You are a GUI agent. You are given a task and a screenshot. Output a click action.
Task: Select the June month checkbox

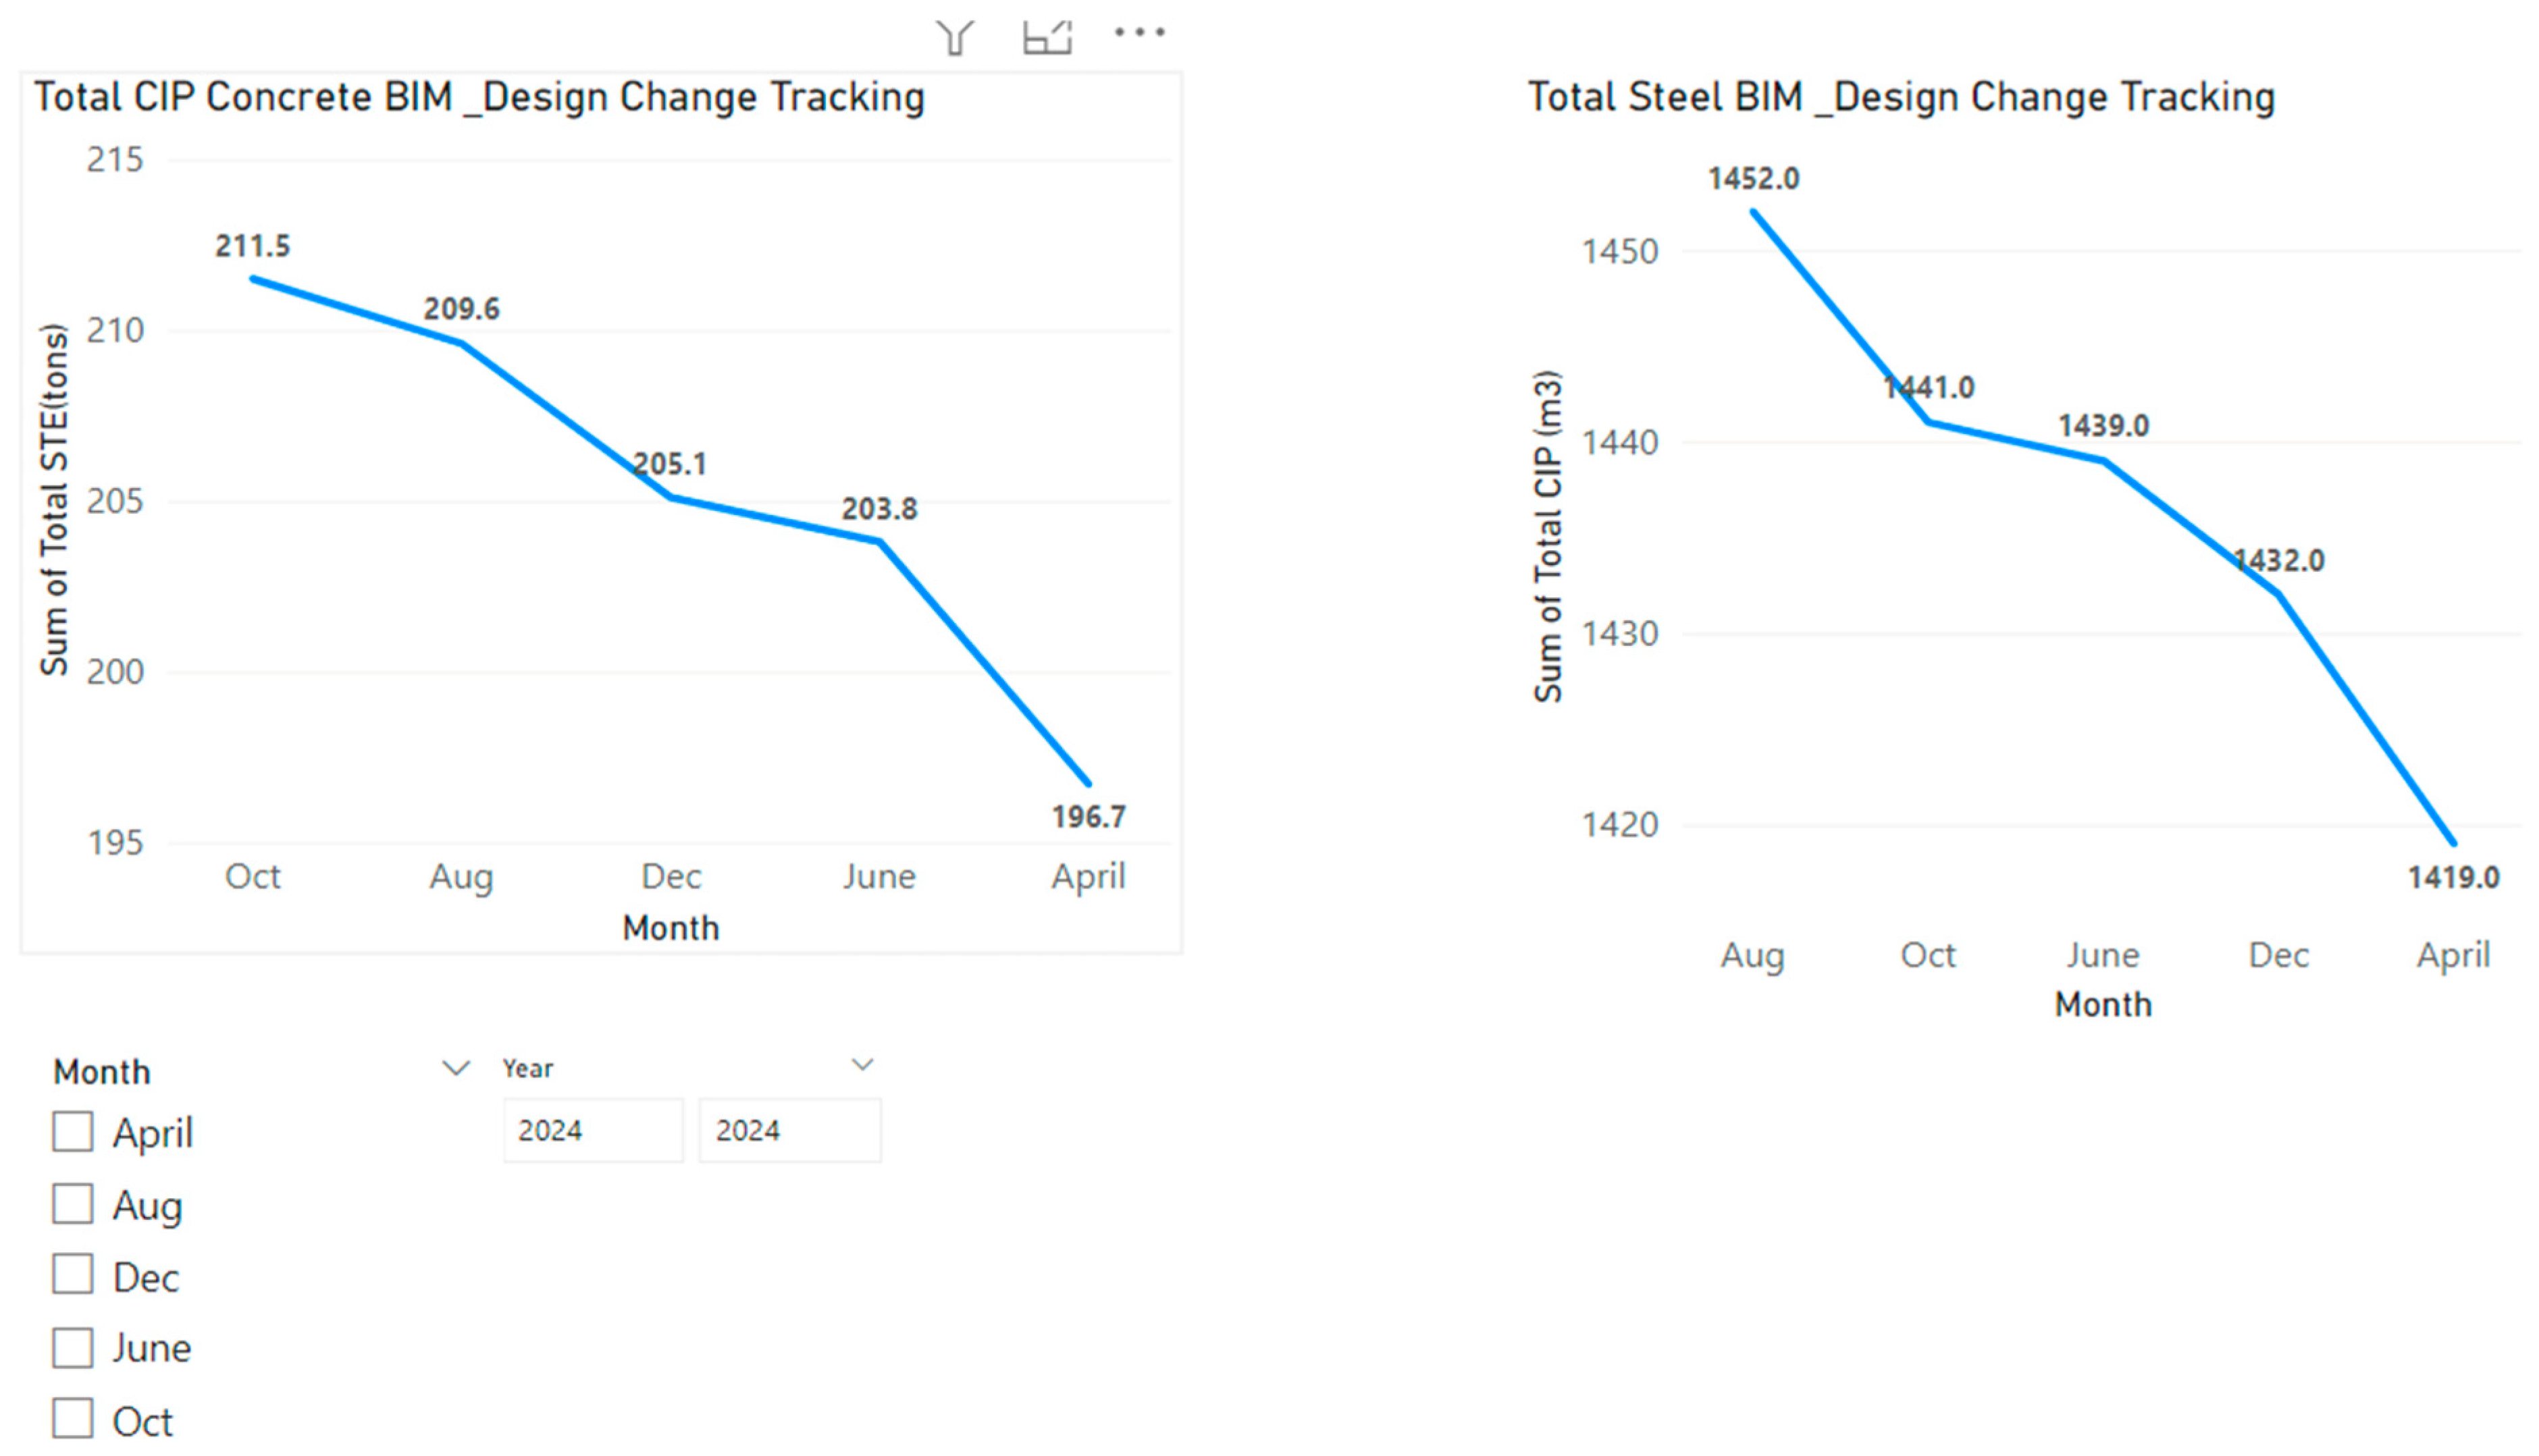73,1347
